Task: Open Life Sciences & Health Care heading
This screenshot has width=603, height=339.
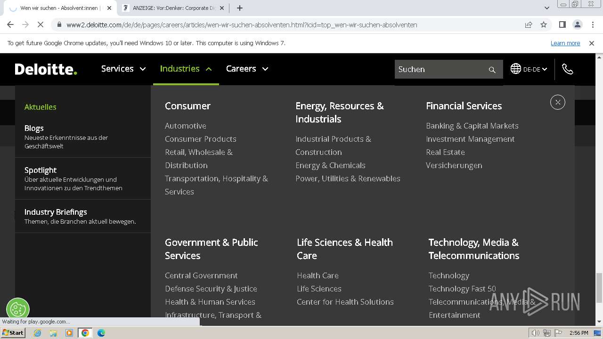Action: point(345,249)
